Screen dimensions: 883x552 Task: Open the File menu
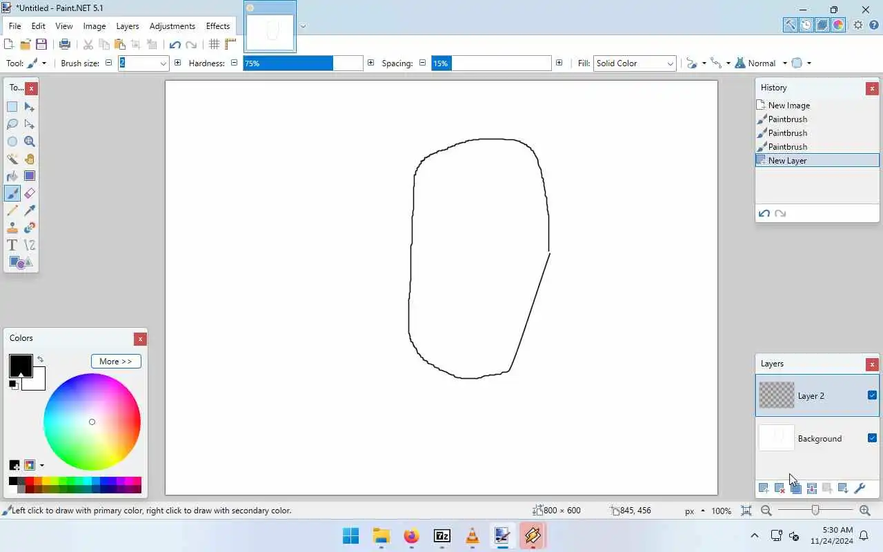click(x=14, y=26)
